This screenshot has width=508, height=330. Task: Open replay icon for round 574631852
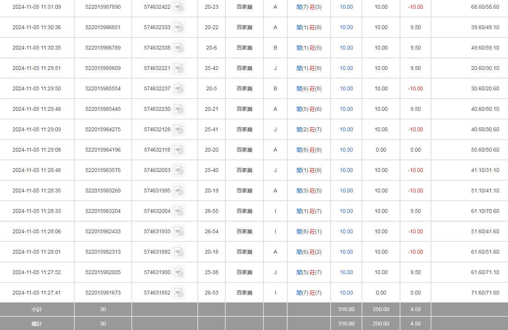coord(179,293)
